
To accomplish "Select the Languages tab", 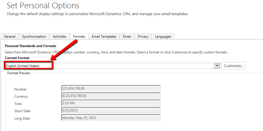I will (163, 37).
